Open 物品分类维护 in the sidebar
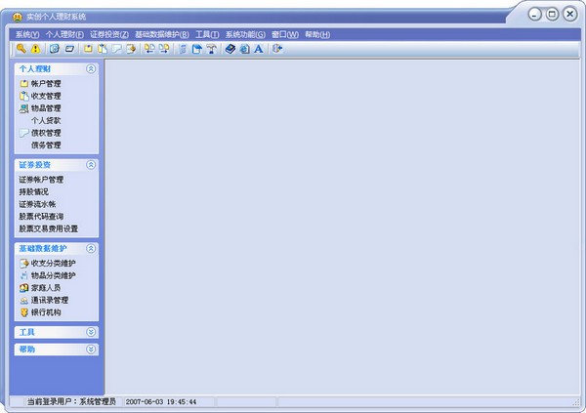The height and width of the screenshot is (413, 586). (x=53, y=275)
